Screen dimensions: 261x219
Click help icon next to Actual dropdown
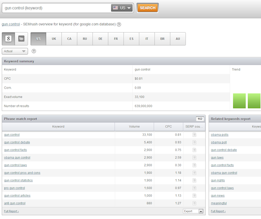33,51
